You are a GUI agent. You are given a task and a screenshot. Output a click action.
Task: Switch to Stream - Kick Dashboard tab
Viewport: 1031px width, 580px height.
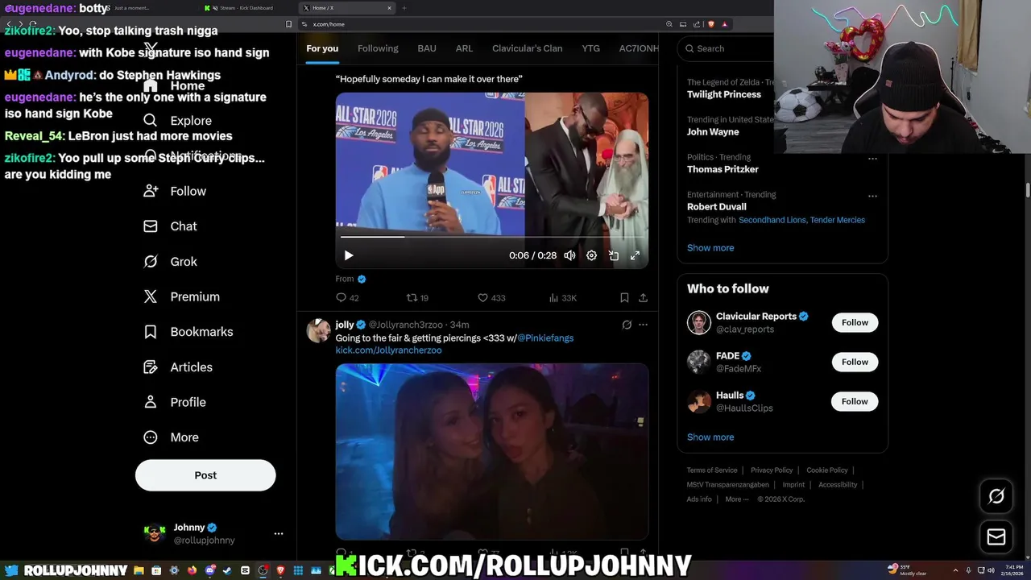coord(243,8)
